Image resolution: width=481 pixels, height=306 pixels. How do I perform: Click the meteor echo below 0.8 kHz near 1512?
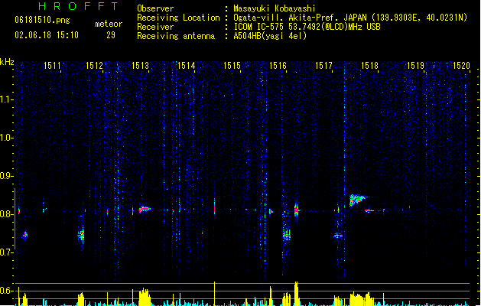[x=81, y=235]
